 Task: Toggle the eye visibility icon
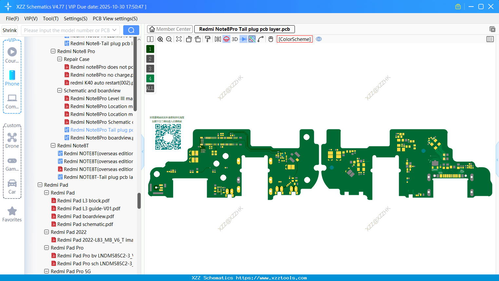[319, 39]
